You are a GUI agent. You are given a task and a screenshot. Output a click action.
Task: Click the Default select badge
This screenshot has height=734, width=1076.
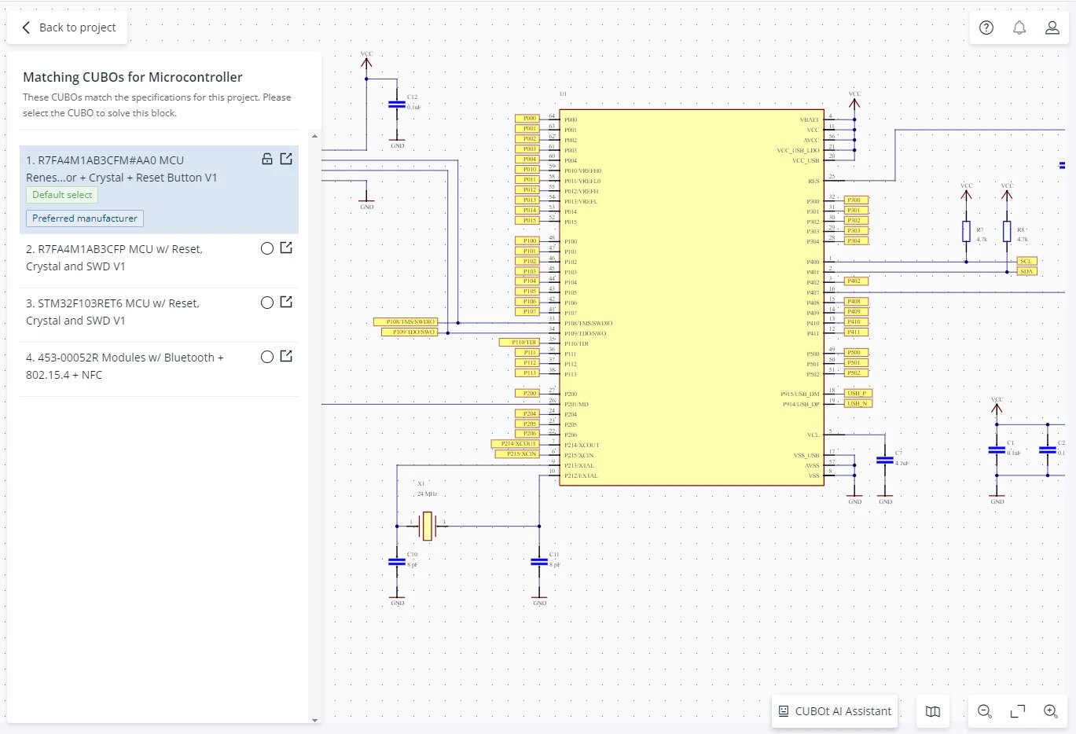click(62, 195)
